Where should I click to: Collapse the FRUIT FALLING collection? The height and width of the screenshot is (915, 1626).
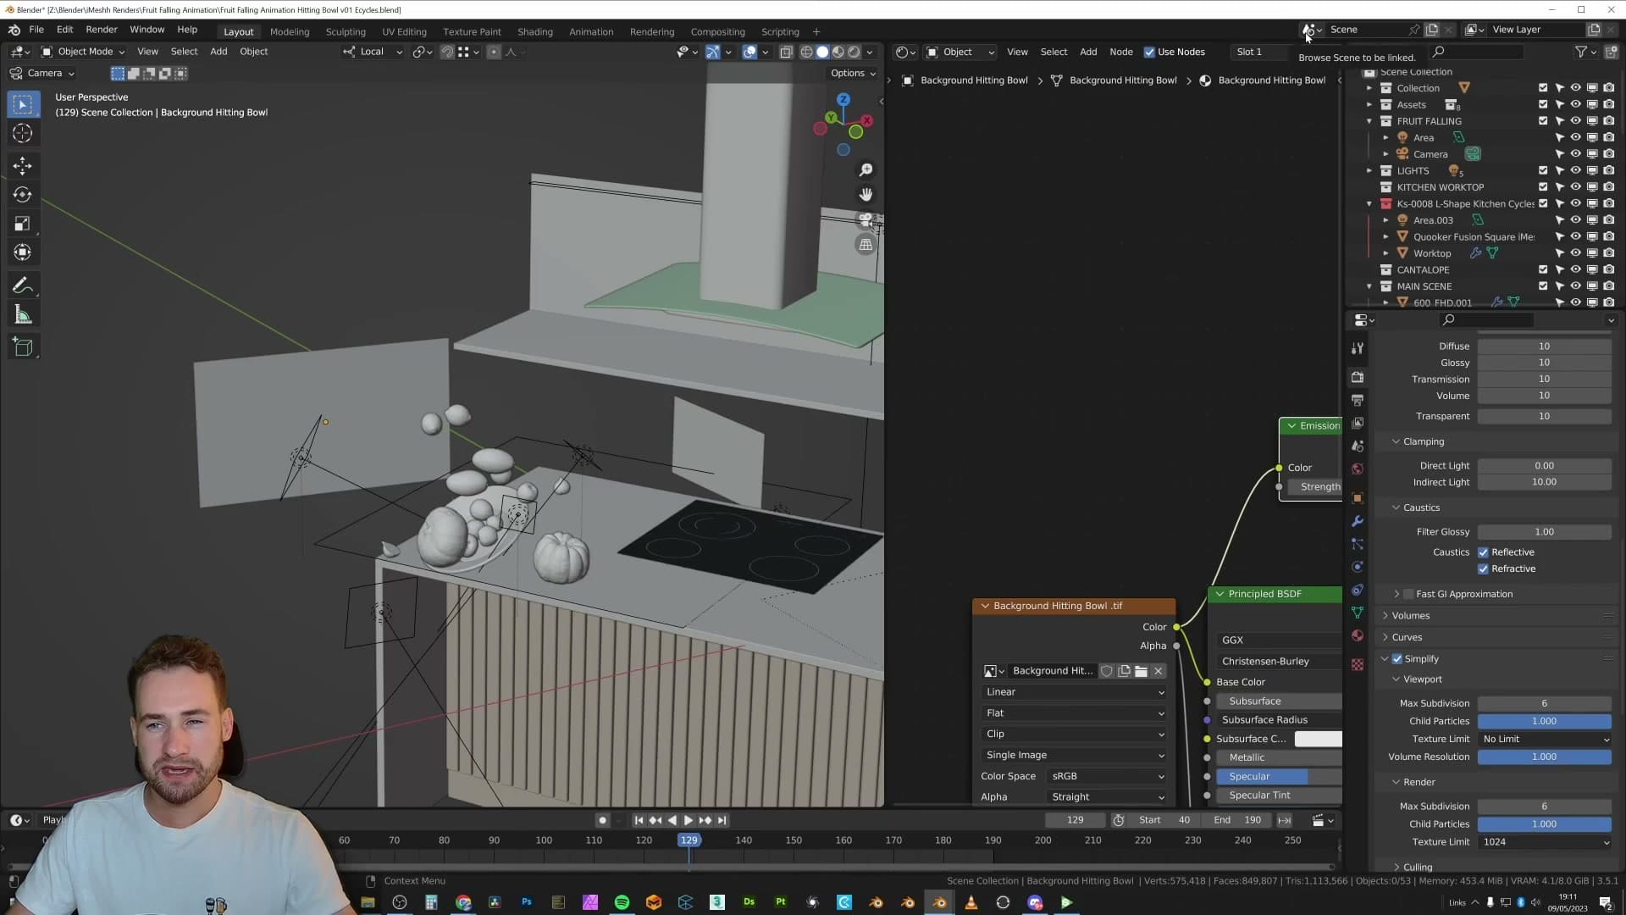1369,121
